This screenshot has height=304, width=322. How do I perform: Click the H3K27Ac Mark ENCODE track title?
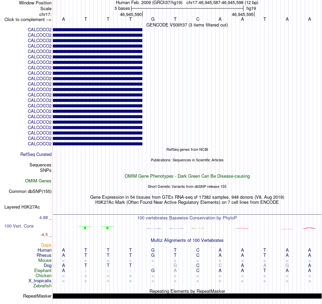[187, 202]
